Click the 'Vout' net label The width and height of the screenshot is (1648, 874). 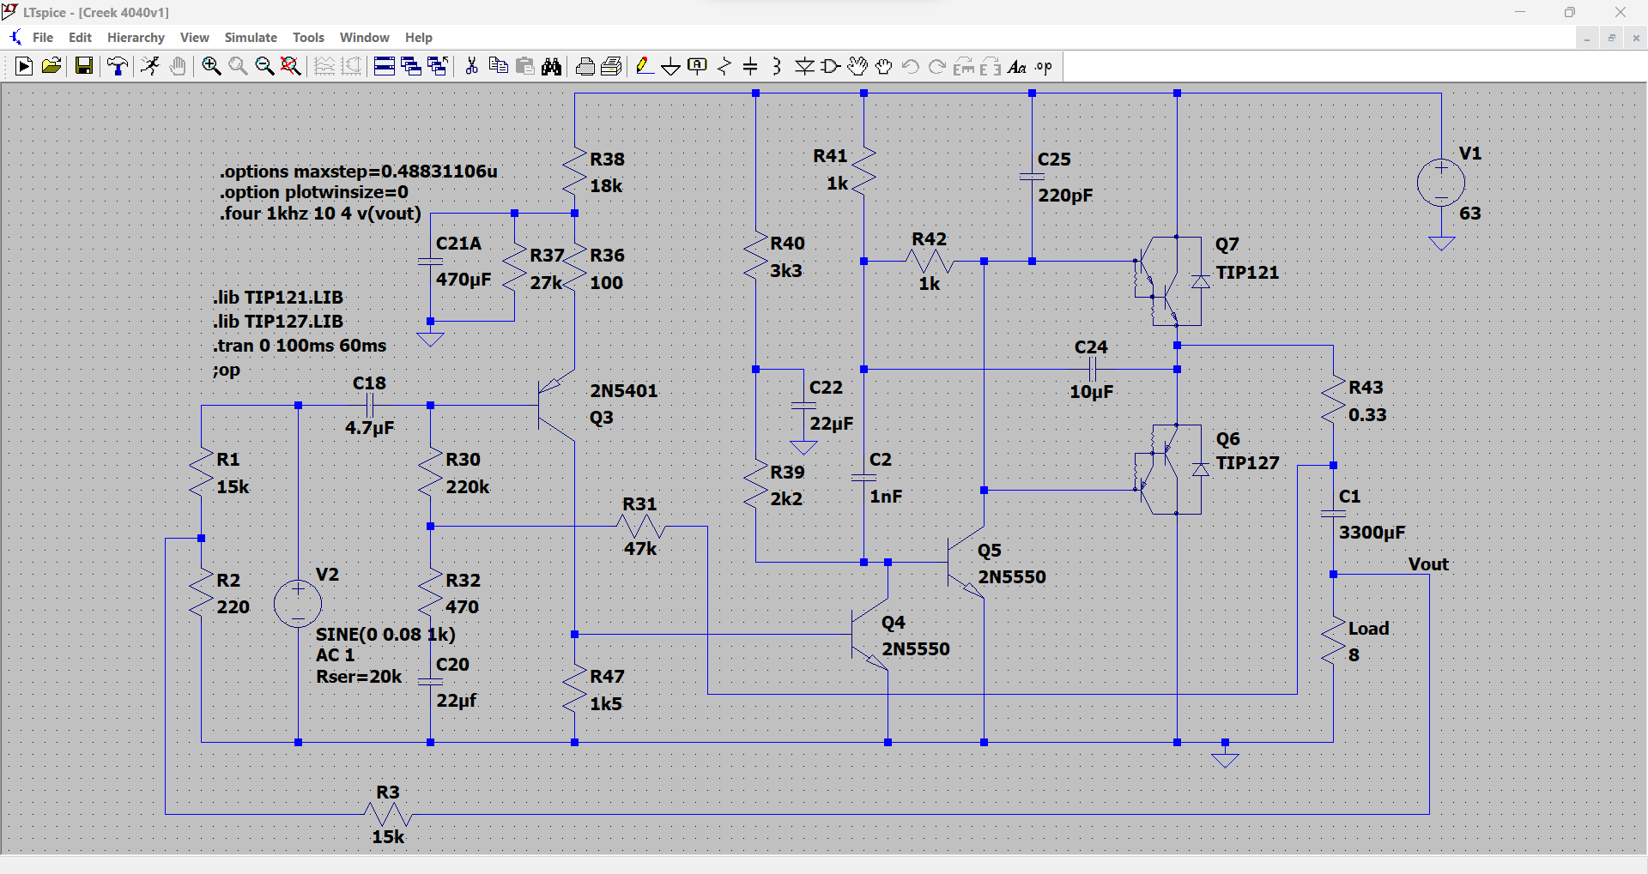[x=1428, y=564]
